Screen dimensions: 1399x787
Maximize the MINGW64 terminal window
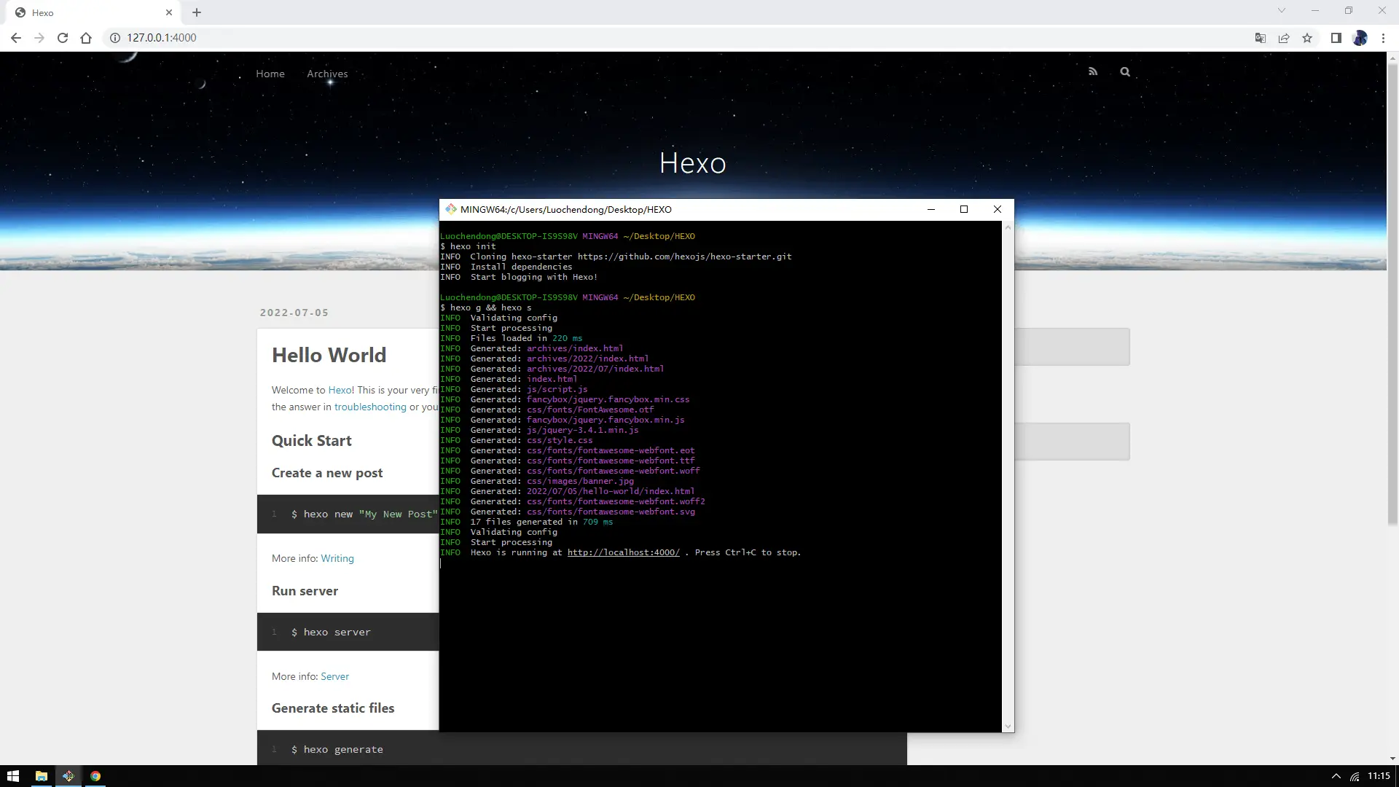[964, 209]
